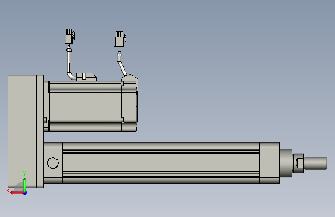This screenshot has width=335, height=217.
Task: Pick the bolt at motor lower right corner
Action: tap(122, 120)
